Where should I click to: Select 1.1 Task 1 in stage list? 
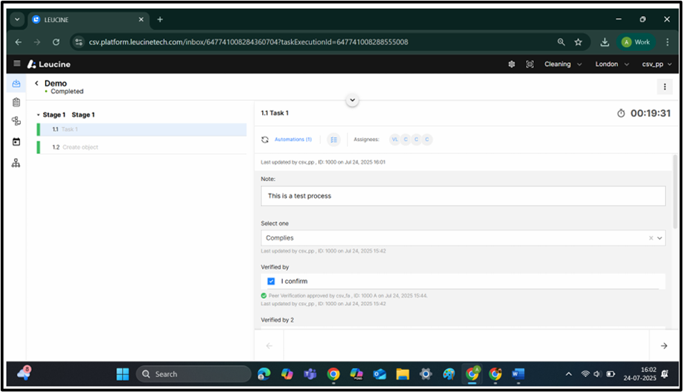(69, 130)
